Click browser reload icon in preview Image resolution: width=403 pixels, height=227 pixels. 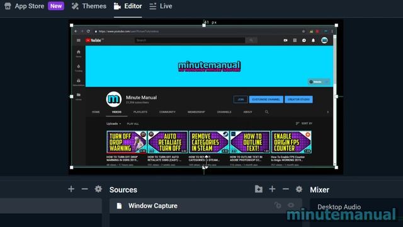pos(88,31)
